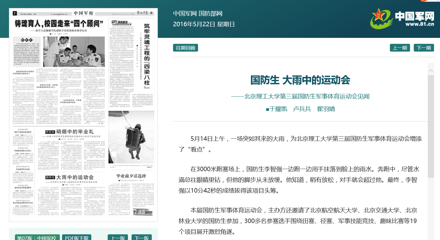Open the 第07版：中国军校 page selector
Image resolution: width=440 pixels, height=240 pixels.
37,237
